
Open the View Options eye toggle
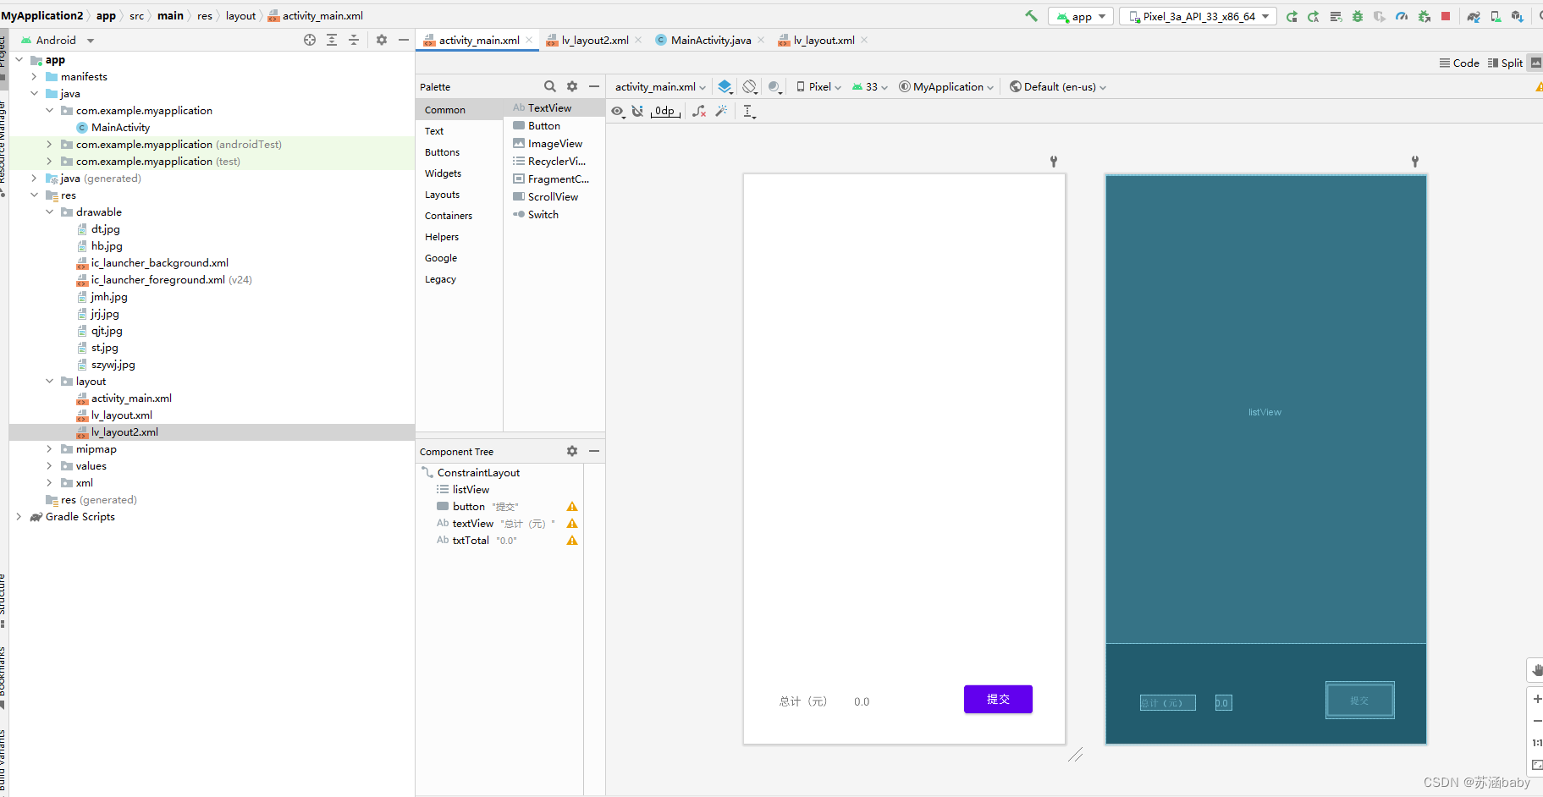(x=618, y=111)
